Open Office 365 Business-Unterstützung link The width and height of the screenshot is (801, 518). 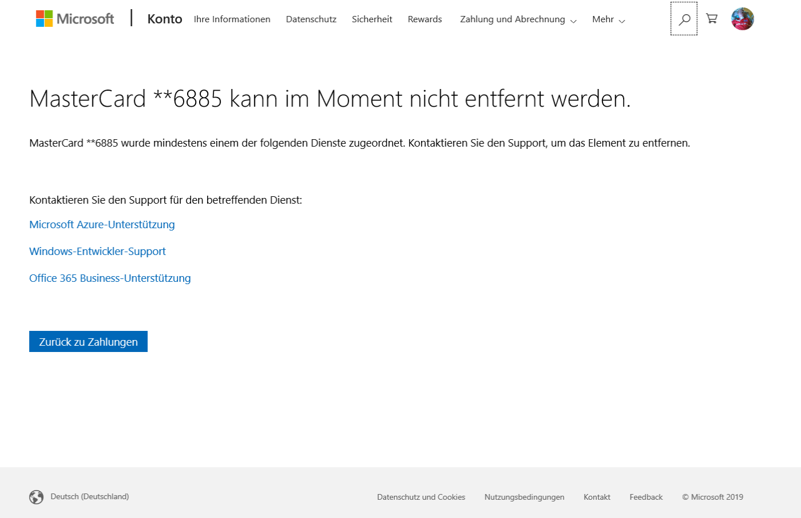tap(110, 278)
